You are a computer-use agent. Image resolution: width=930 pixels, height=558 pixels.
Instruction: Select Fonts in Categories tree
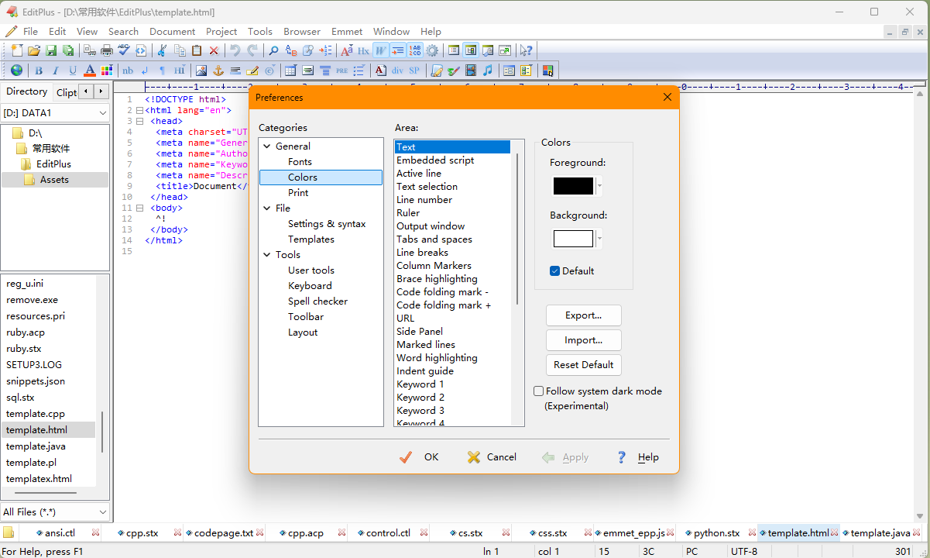click(x=300, y=162)
